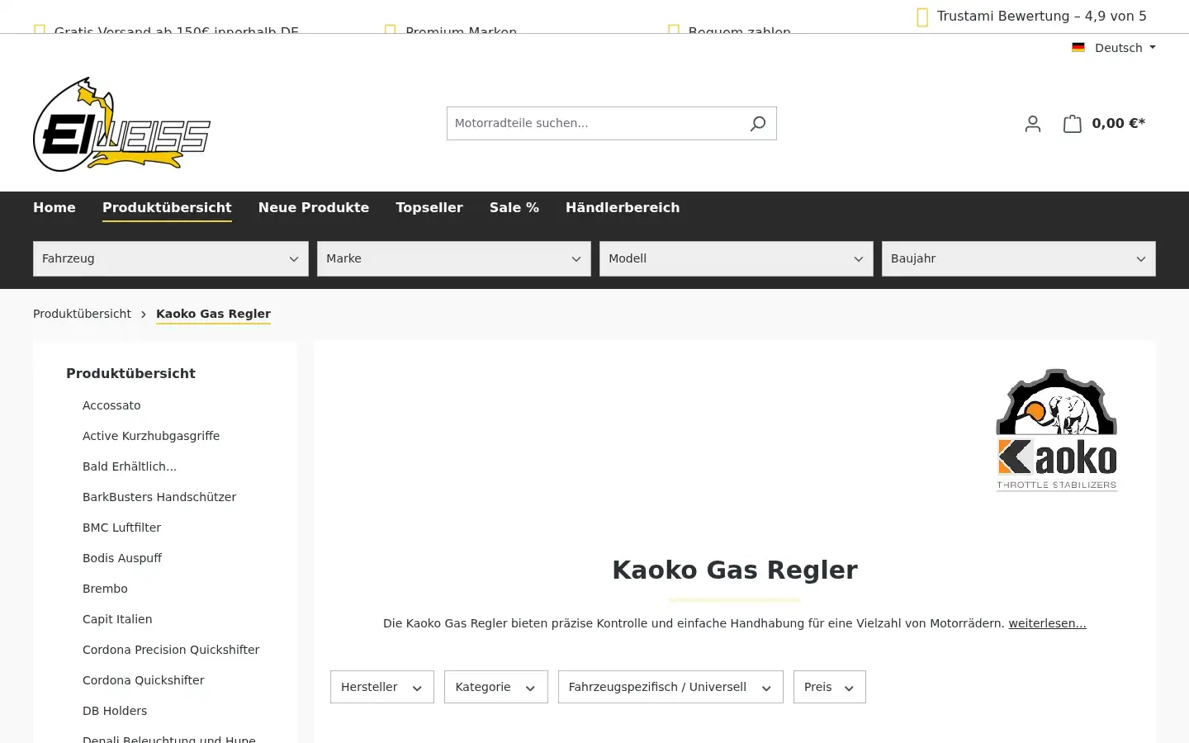
Task: Click the Trustami rating badge icon
Action: [x=922, y=17]
